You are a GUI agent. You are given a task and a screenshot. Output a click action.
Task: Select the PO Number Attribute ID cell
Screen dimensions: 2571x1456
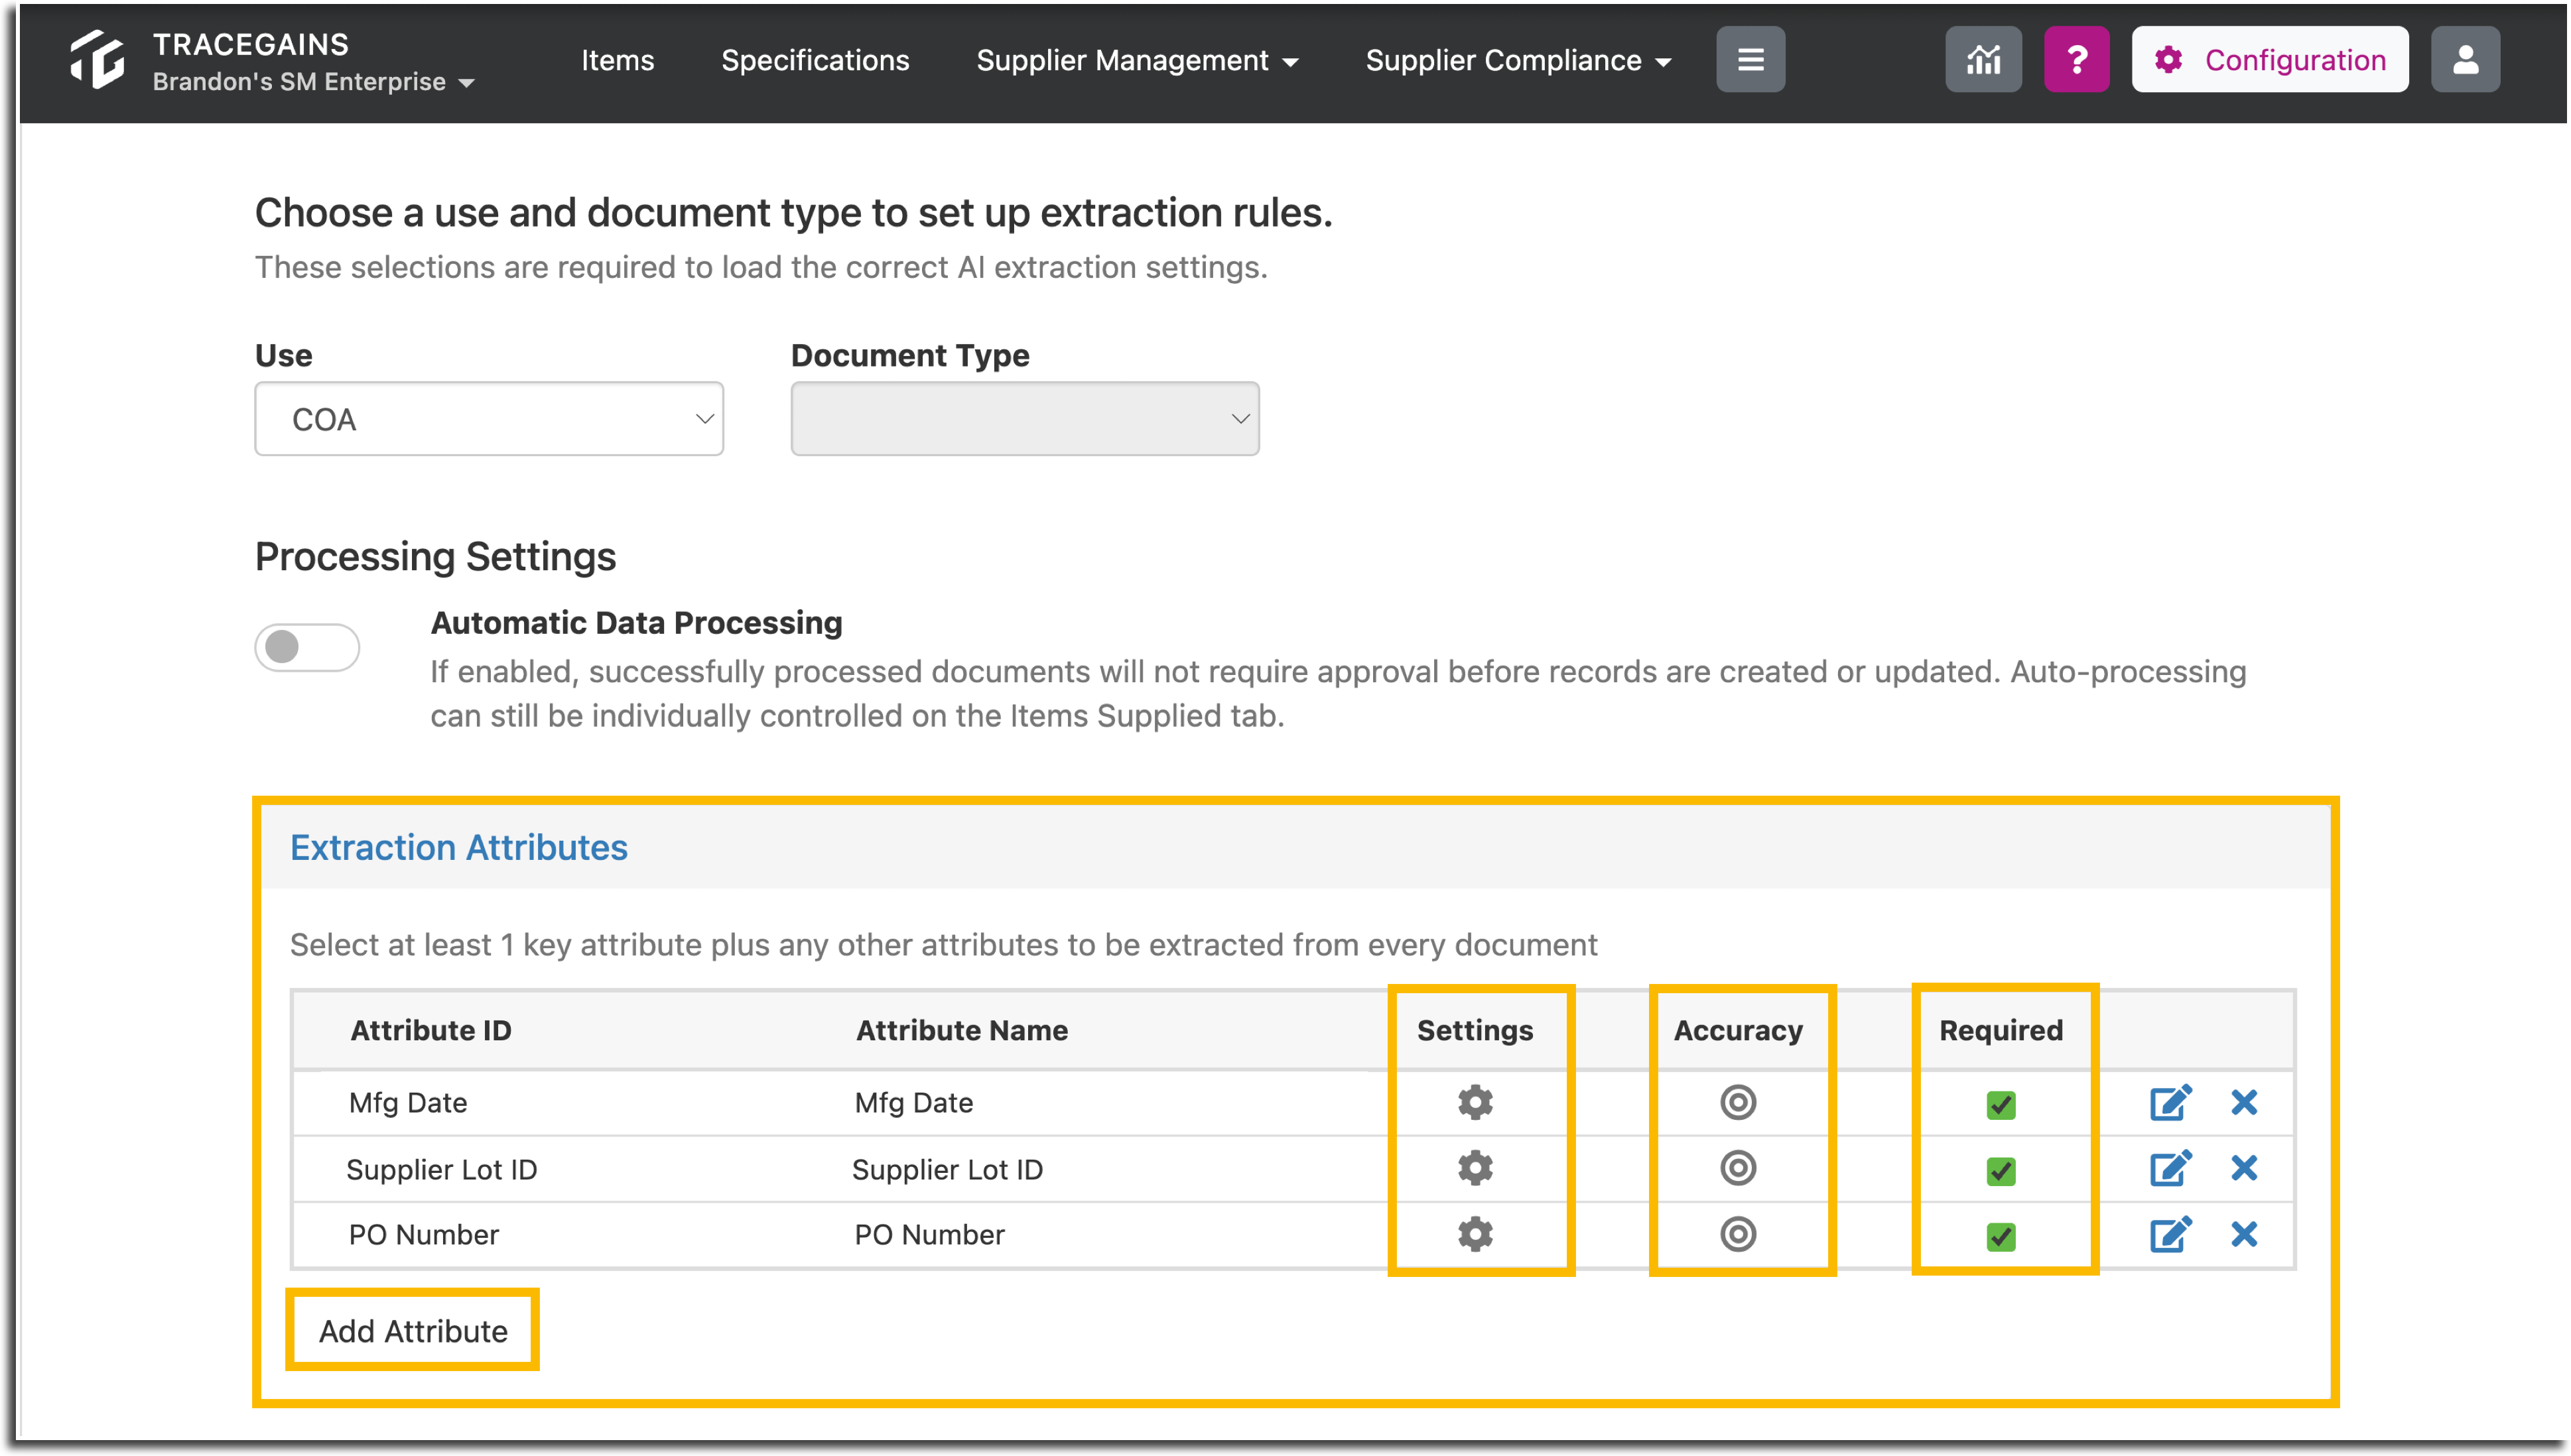[423, 1235]
